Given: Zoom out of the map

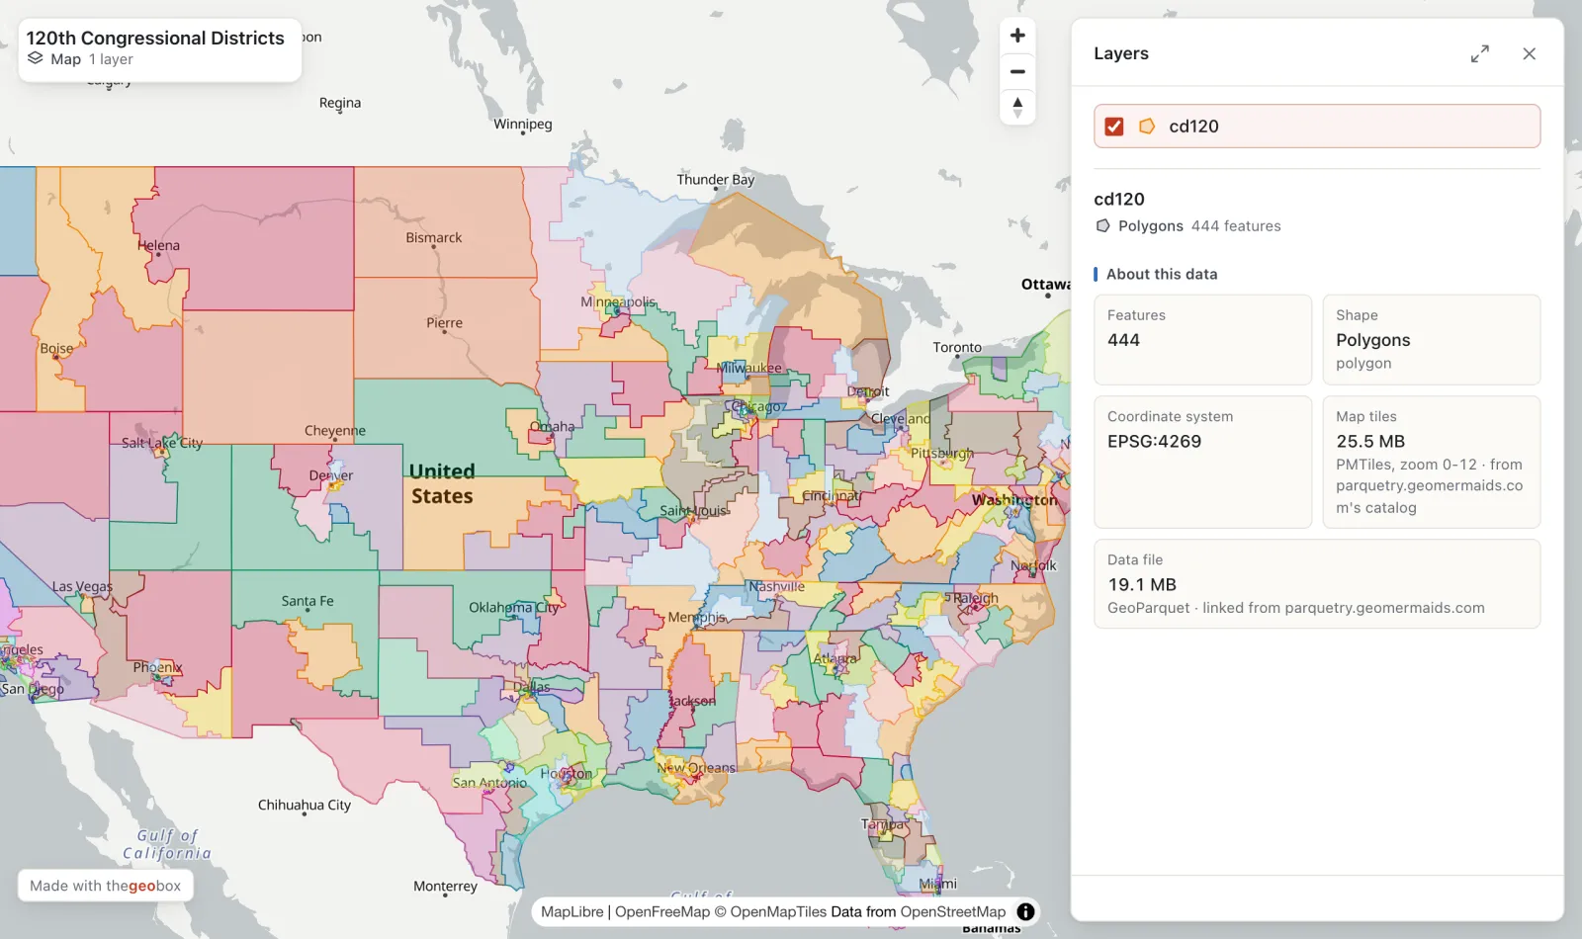Looking at the screenshot, I should coord(1017,71).
